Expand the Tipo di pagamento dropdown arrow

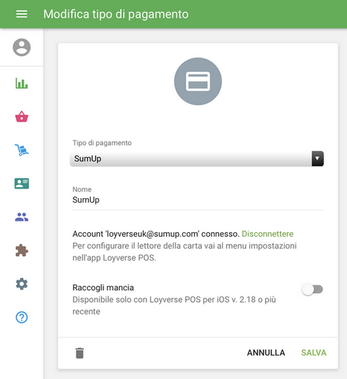pos(317,159)
